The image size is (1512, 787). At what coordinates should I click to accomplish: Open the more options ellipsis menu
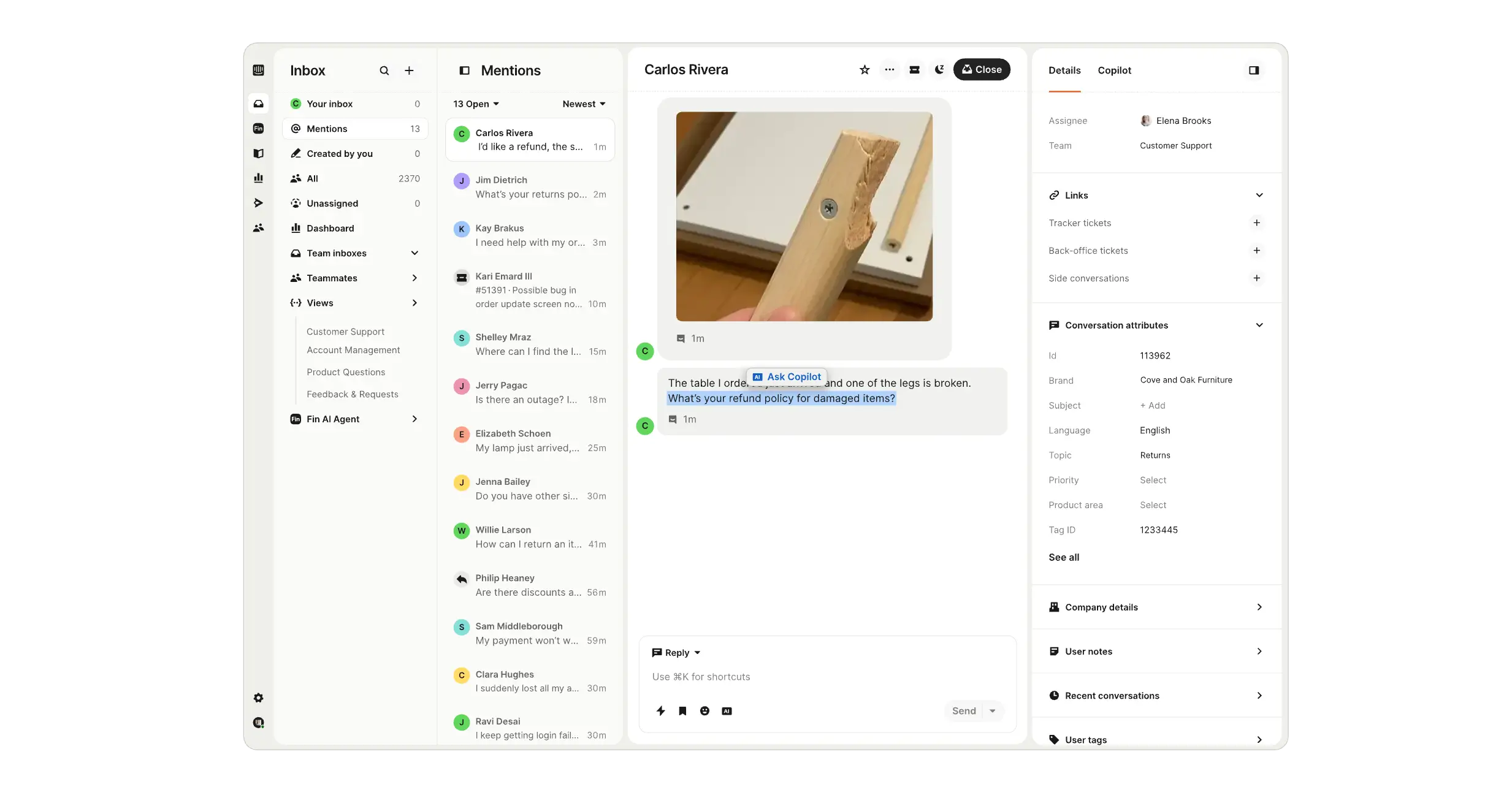(890, 70)
